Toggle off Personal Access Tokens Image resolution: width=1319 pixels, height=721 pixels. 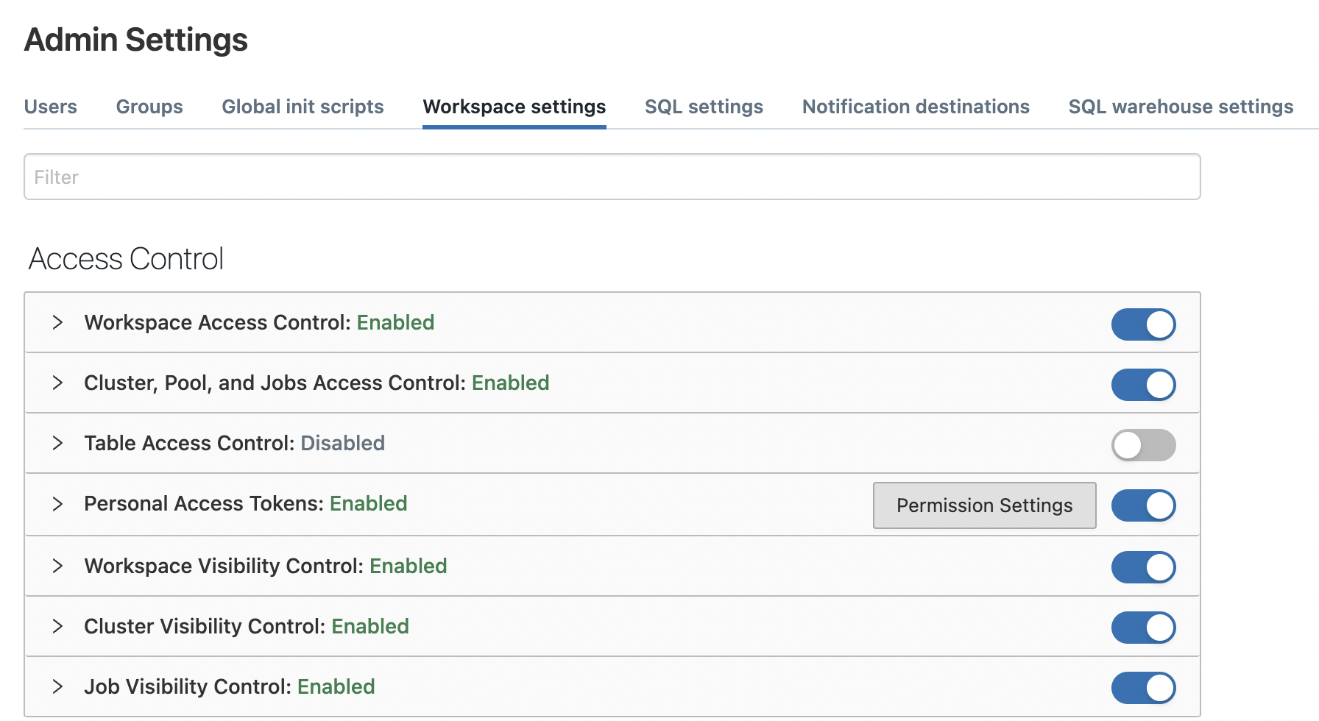pyautogui.click(x=1143, y=505)
